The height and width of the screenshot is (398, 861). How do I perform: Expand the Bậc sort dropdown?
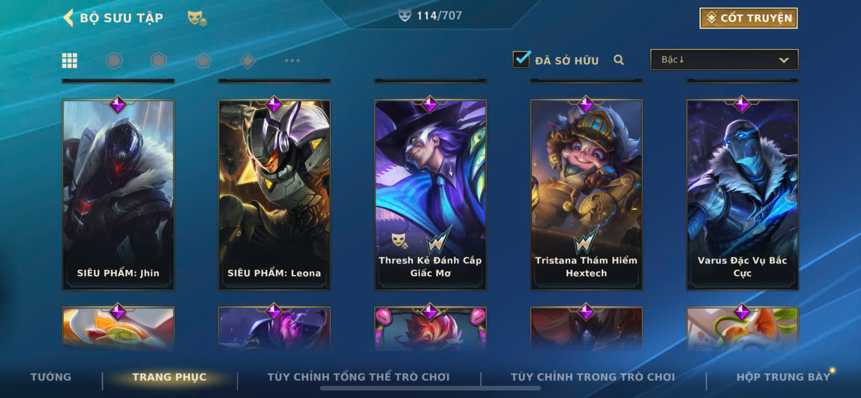[724, 59]
